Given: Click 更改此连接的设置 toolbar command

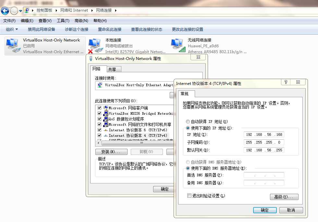Looking at the screenshot, I should [x=188, y=29].
